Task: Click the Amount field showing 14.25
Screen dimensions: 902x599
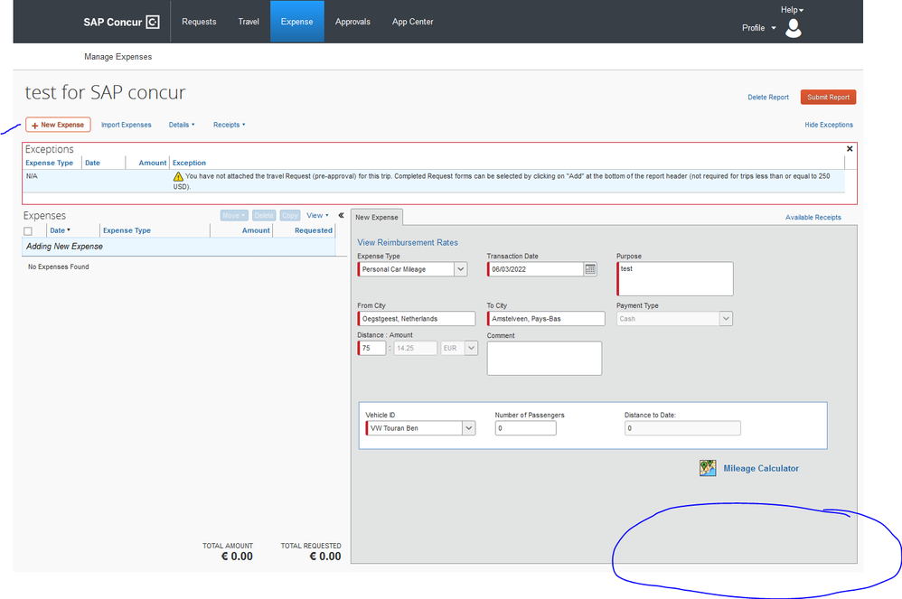Action: click(x=415, y=348)
